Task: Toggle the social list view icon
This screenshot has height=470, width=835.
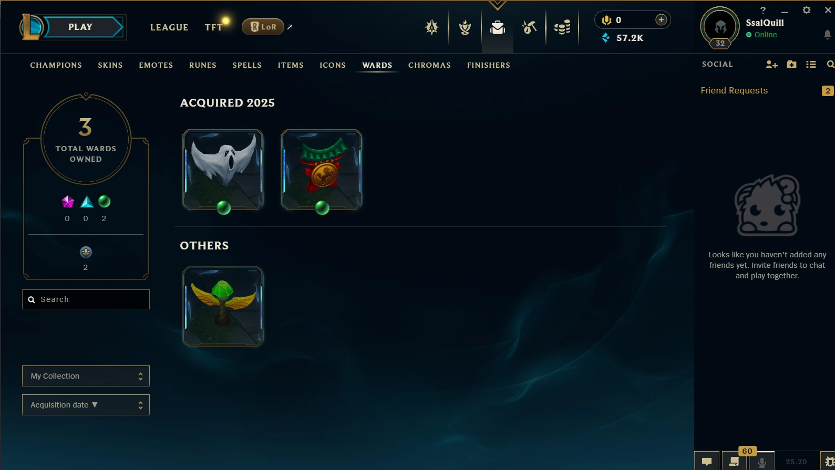Action: pyautogui.click(x=811, y=64)
